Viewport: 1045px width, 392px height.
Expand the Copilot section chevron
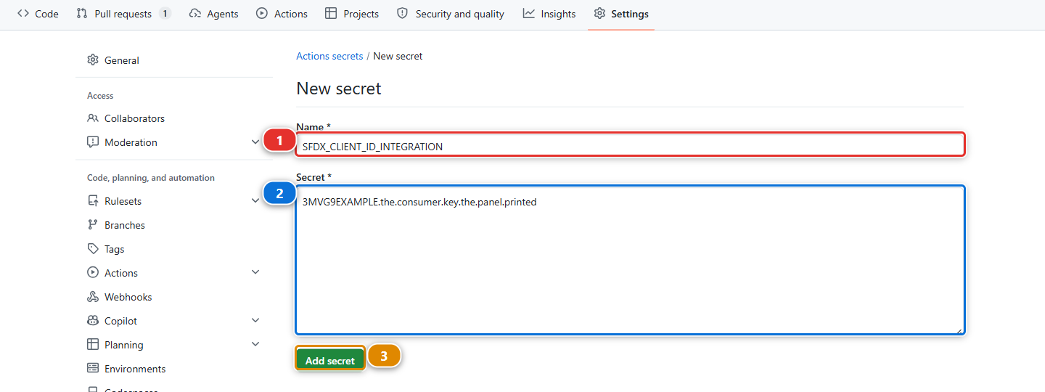click(255, 320)
